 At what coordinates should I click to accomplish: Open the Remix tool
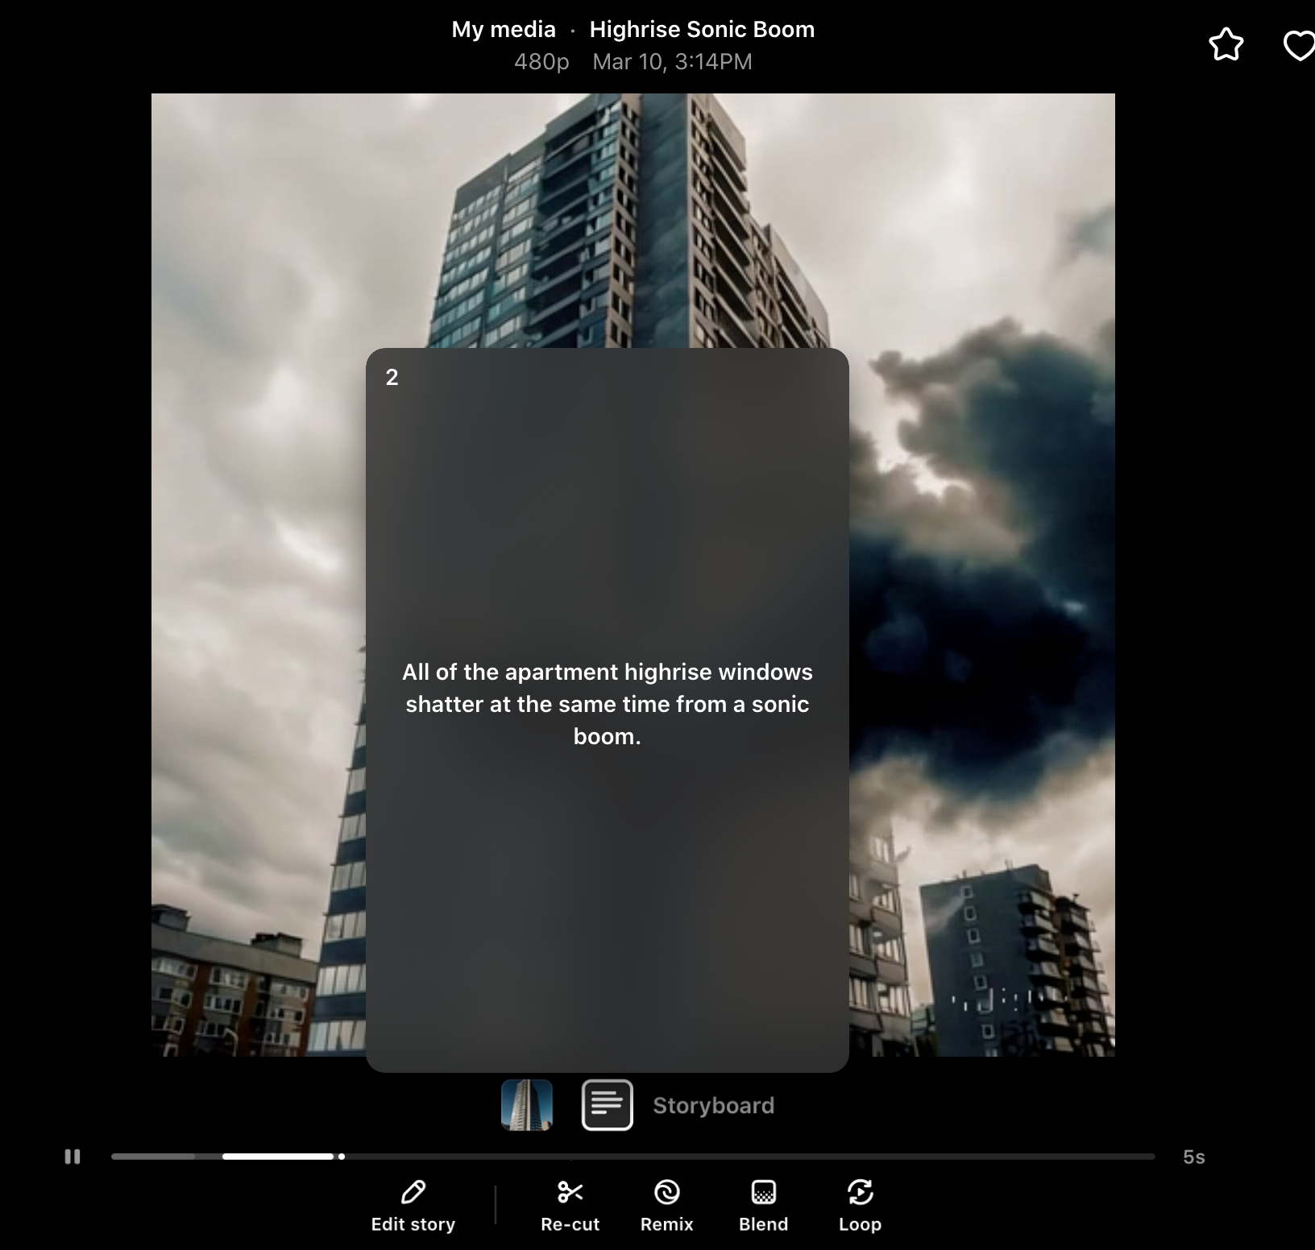click(x=667, y=1206)
